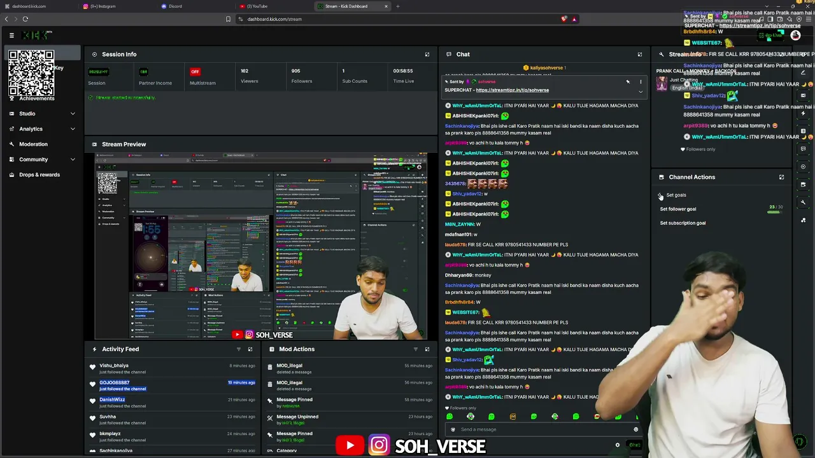815x458 pixels.
Task: Filter the Activity Feed events
Action: coord(239,349)
